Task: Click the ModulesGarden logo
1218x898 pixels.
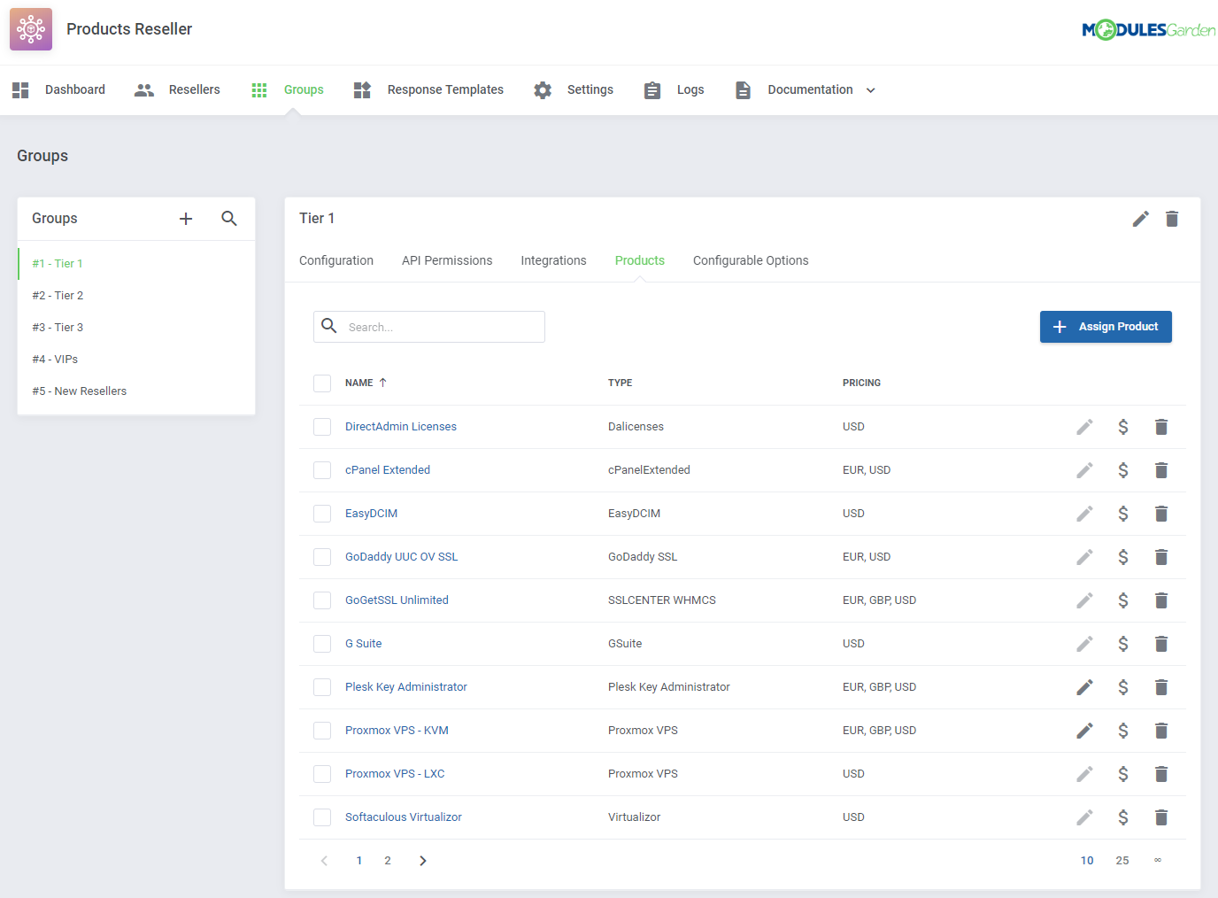Action: tap(1148, 28)
